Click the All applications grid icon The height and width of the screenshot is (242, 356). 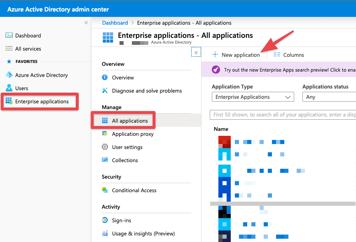(x=105, y=121)
